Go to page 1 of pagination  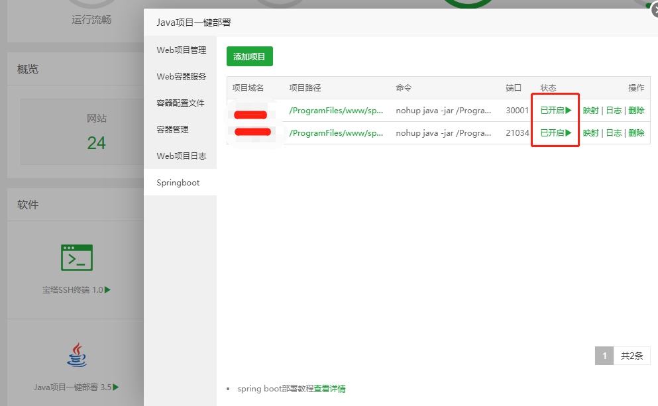(x=604, y=356)
